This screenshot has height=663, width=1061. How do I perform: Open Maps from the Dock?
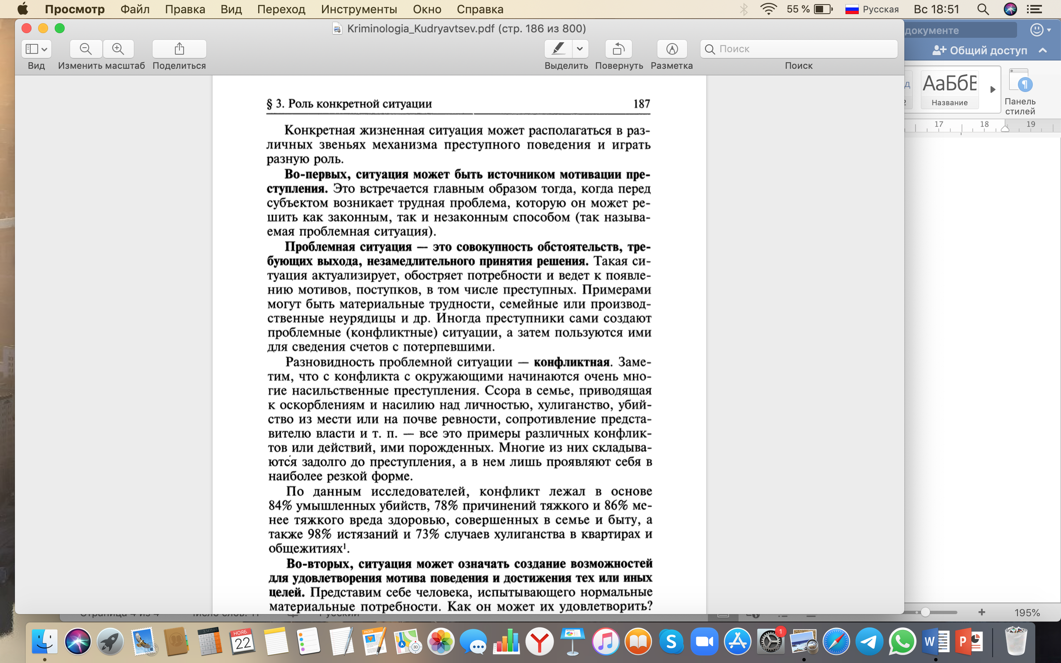click(407, 642)
